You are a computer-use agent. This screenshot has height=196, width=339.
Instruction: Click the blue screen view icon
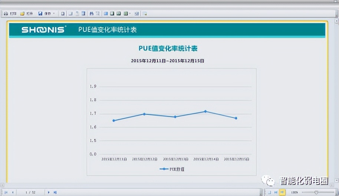tap(106, 14)
